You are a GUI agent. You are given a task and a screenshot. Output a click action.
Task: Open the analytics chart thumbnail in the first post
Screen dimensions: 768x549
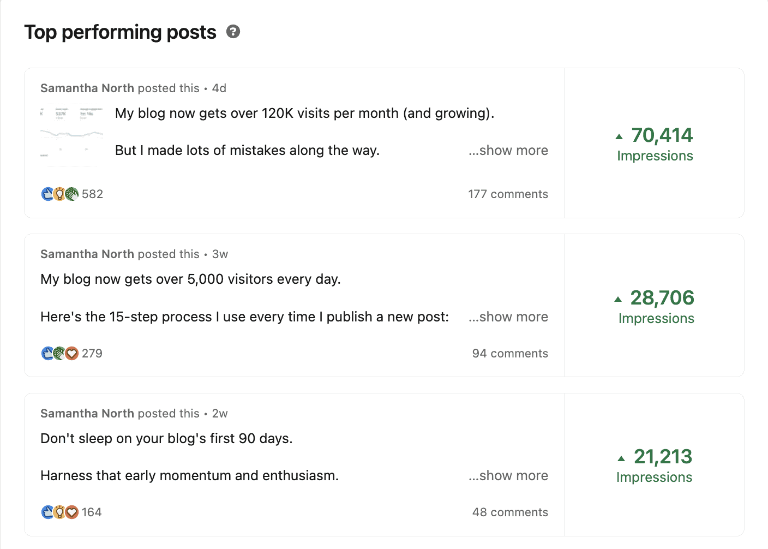71,135
